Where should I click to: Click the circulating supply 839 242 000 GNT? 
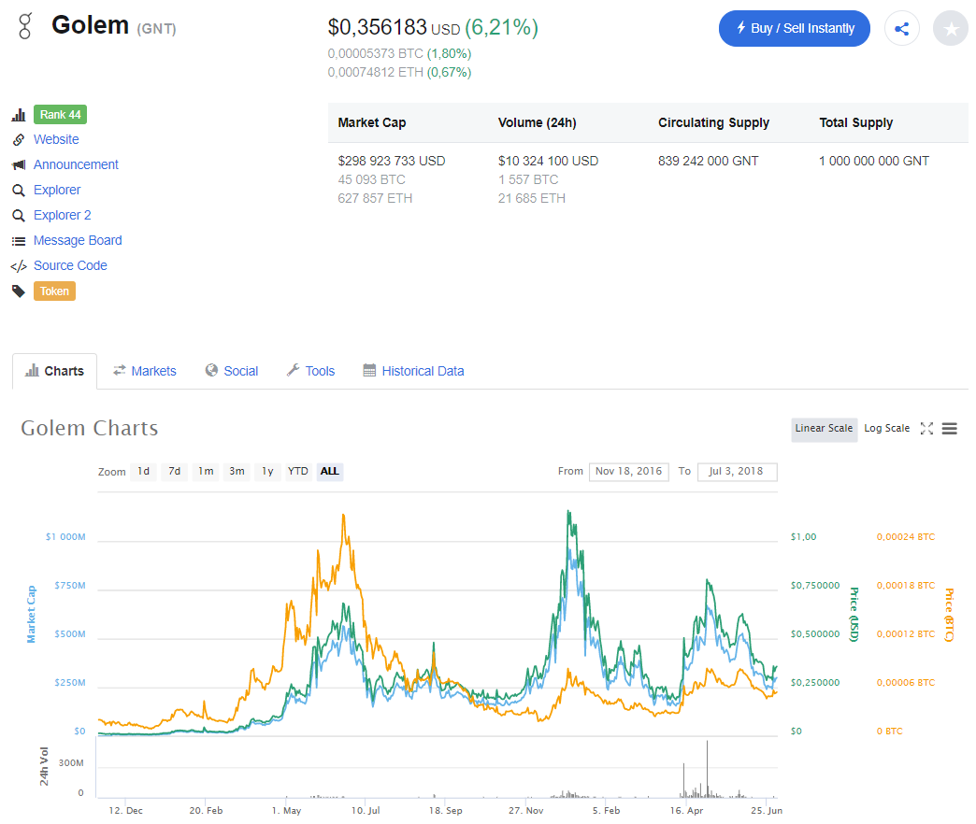point(709,161)
